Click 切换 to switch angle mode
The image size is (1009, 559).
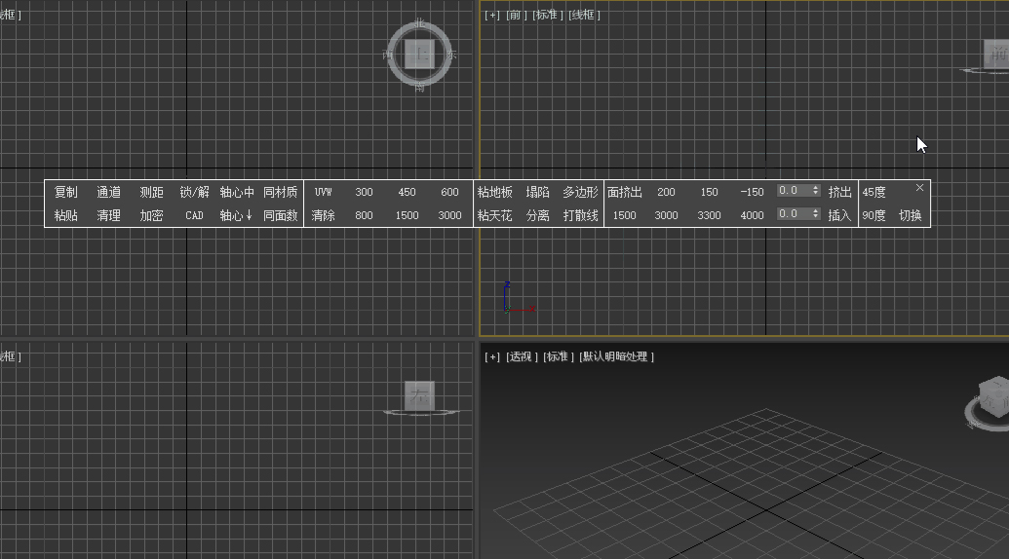tap(910, 215)
